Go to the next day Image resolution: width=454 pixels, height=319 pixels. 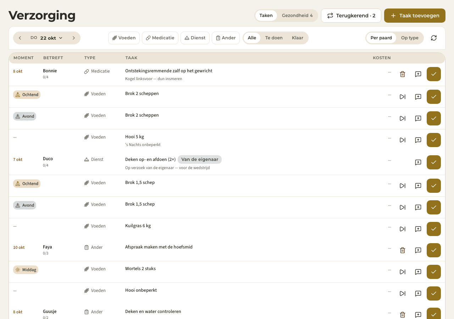74,38
